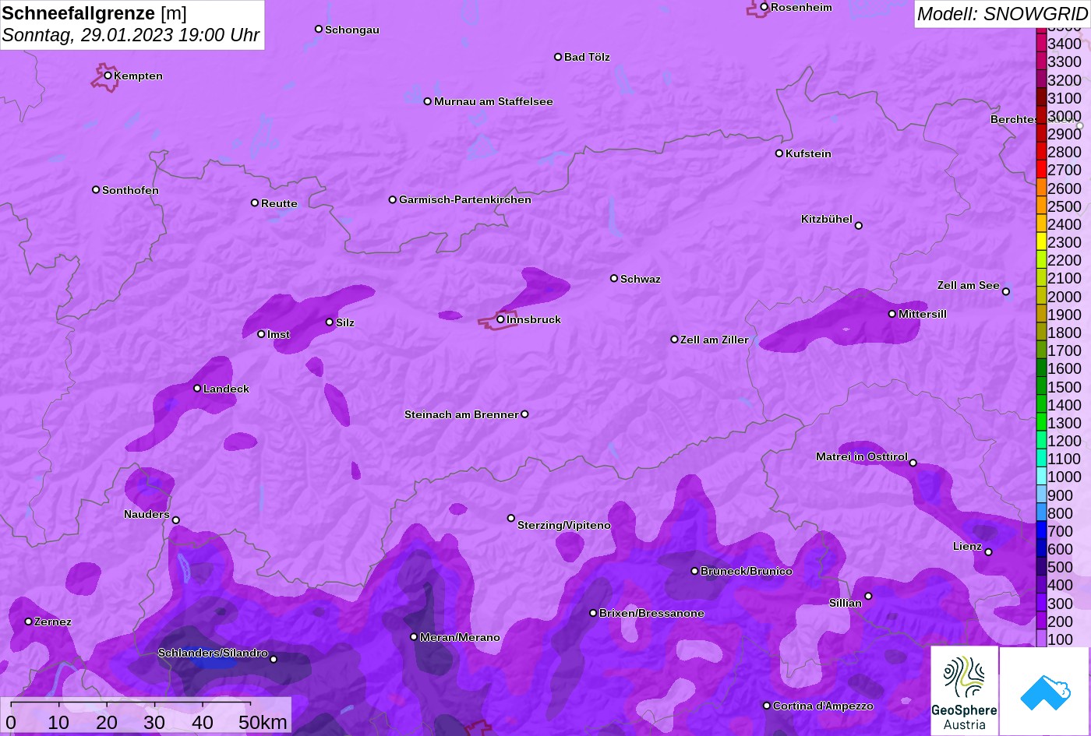
Task: Select the Innsbruck city marker dot
Action: (500, 319)
